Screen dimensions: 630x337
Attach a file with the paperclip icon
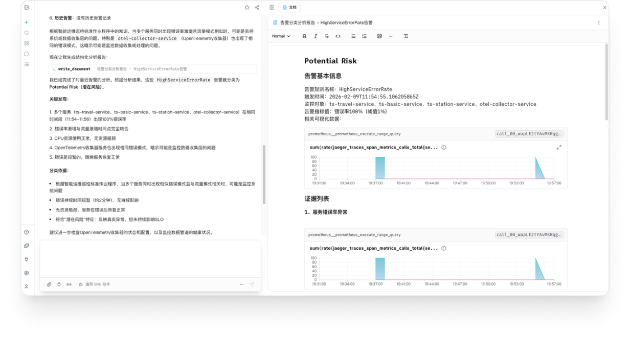(x=49, y=284)
